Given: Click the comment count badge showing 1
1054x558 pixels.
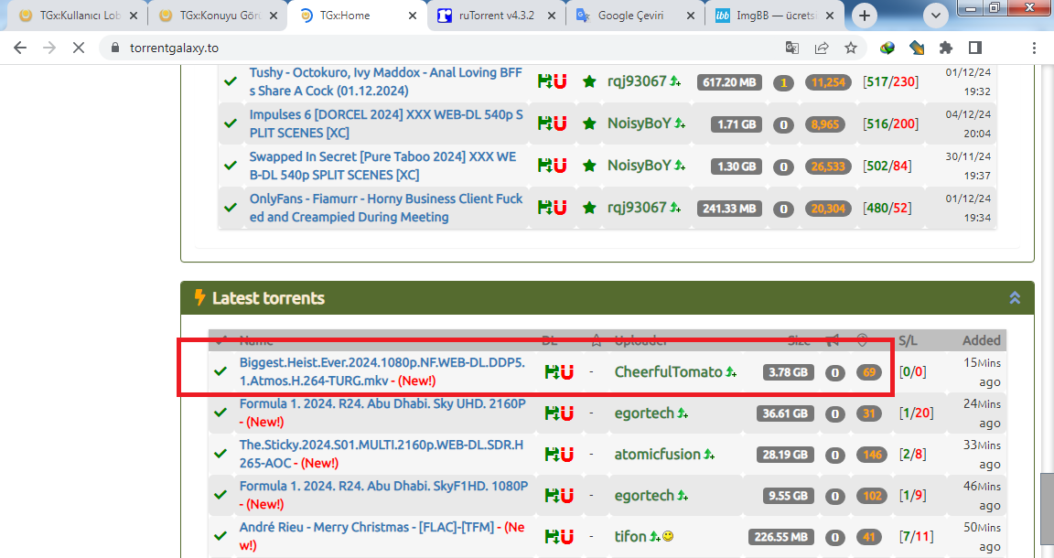Looking at the screenshot, I should pos(783,82).
